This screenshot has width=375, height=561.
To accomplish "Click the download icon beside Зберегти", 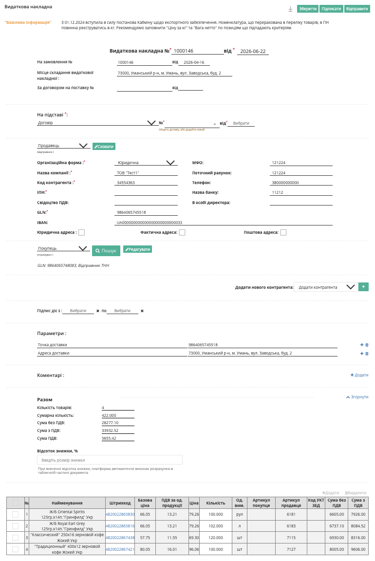I will [x=291, y=9].
